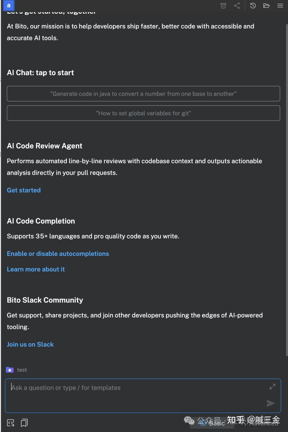
Task: Click the Bito Slack Community heading
Action: coord(45,300)
